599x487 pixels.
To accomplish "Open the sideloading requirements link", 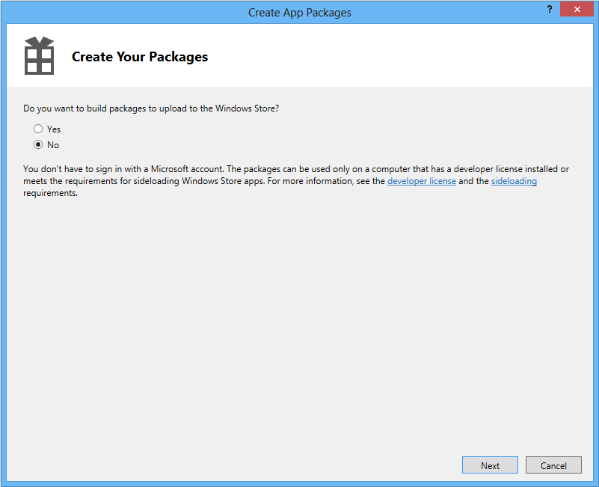I will 514,181.
